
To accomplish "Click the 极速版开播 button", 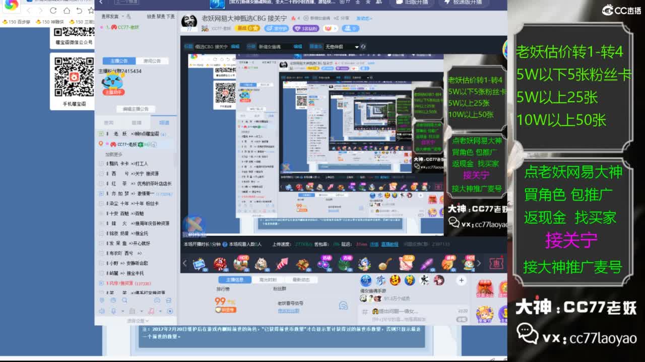I will [464, 3].
